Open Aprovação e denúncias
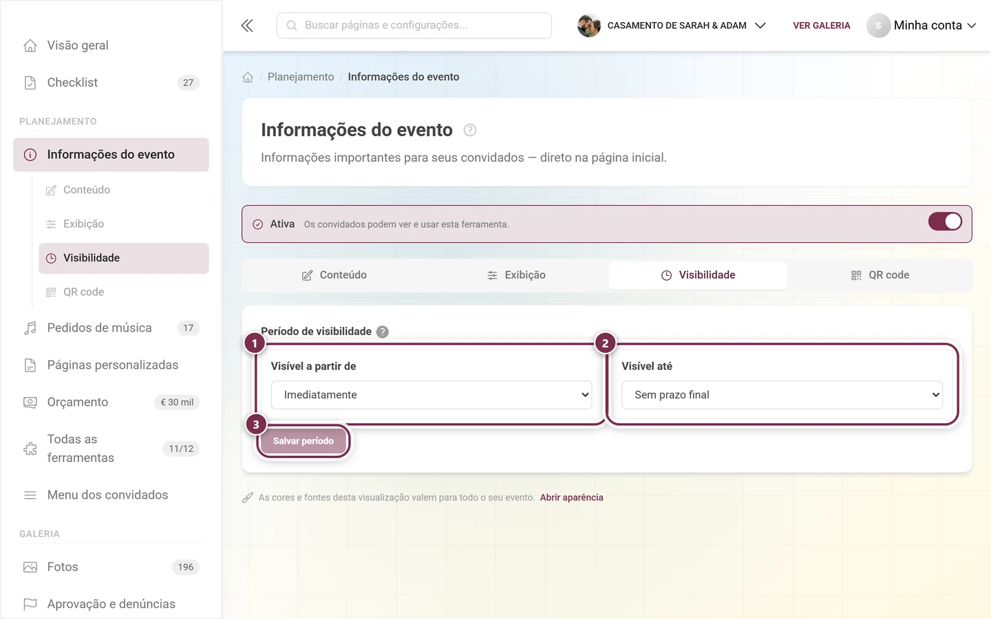Viewport: 991px width, 619px height. coord(111,605)
